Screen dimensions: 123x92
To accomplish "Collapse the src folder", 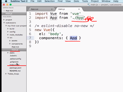I will coord(8,38).
